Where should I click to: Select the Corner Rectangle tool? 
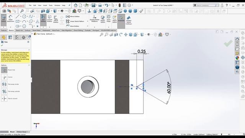pyautogui.click(x=18, y=21)
